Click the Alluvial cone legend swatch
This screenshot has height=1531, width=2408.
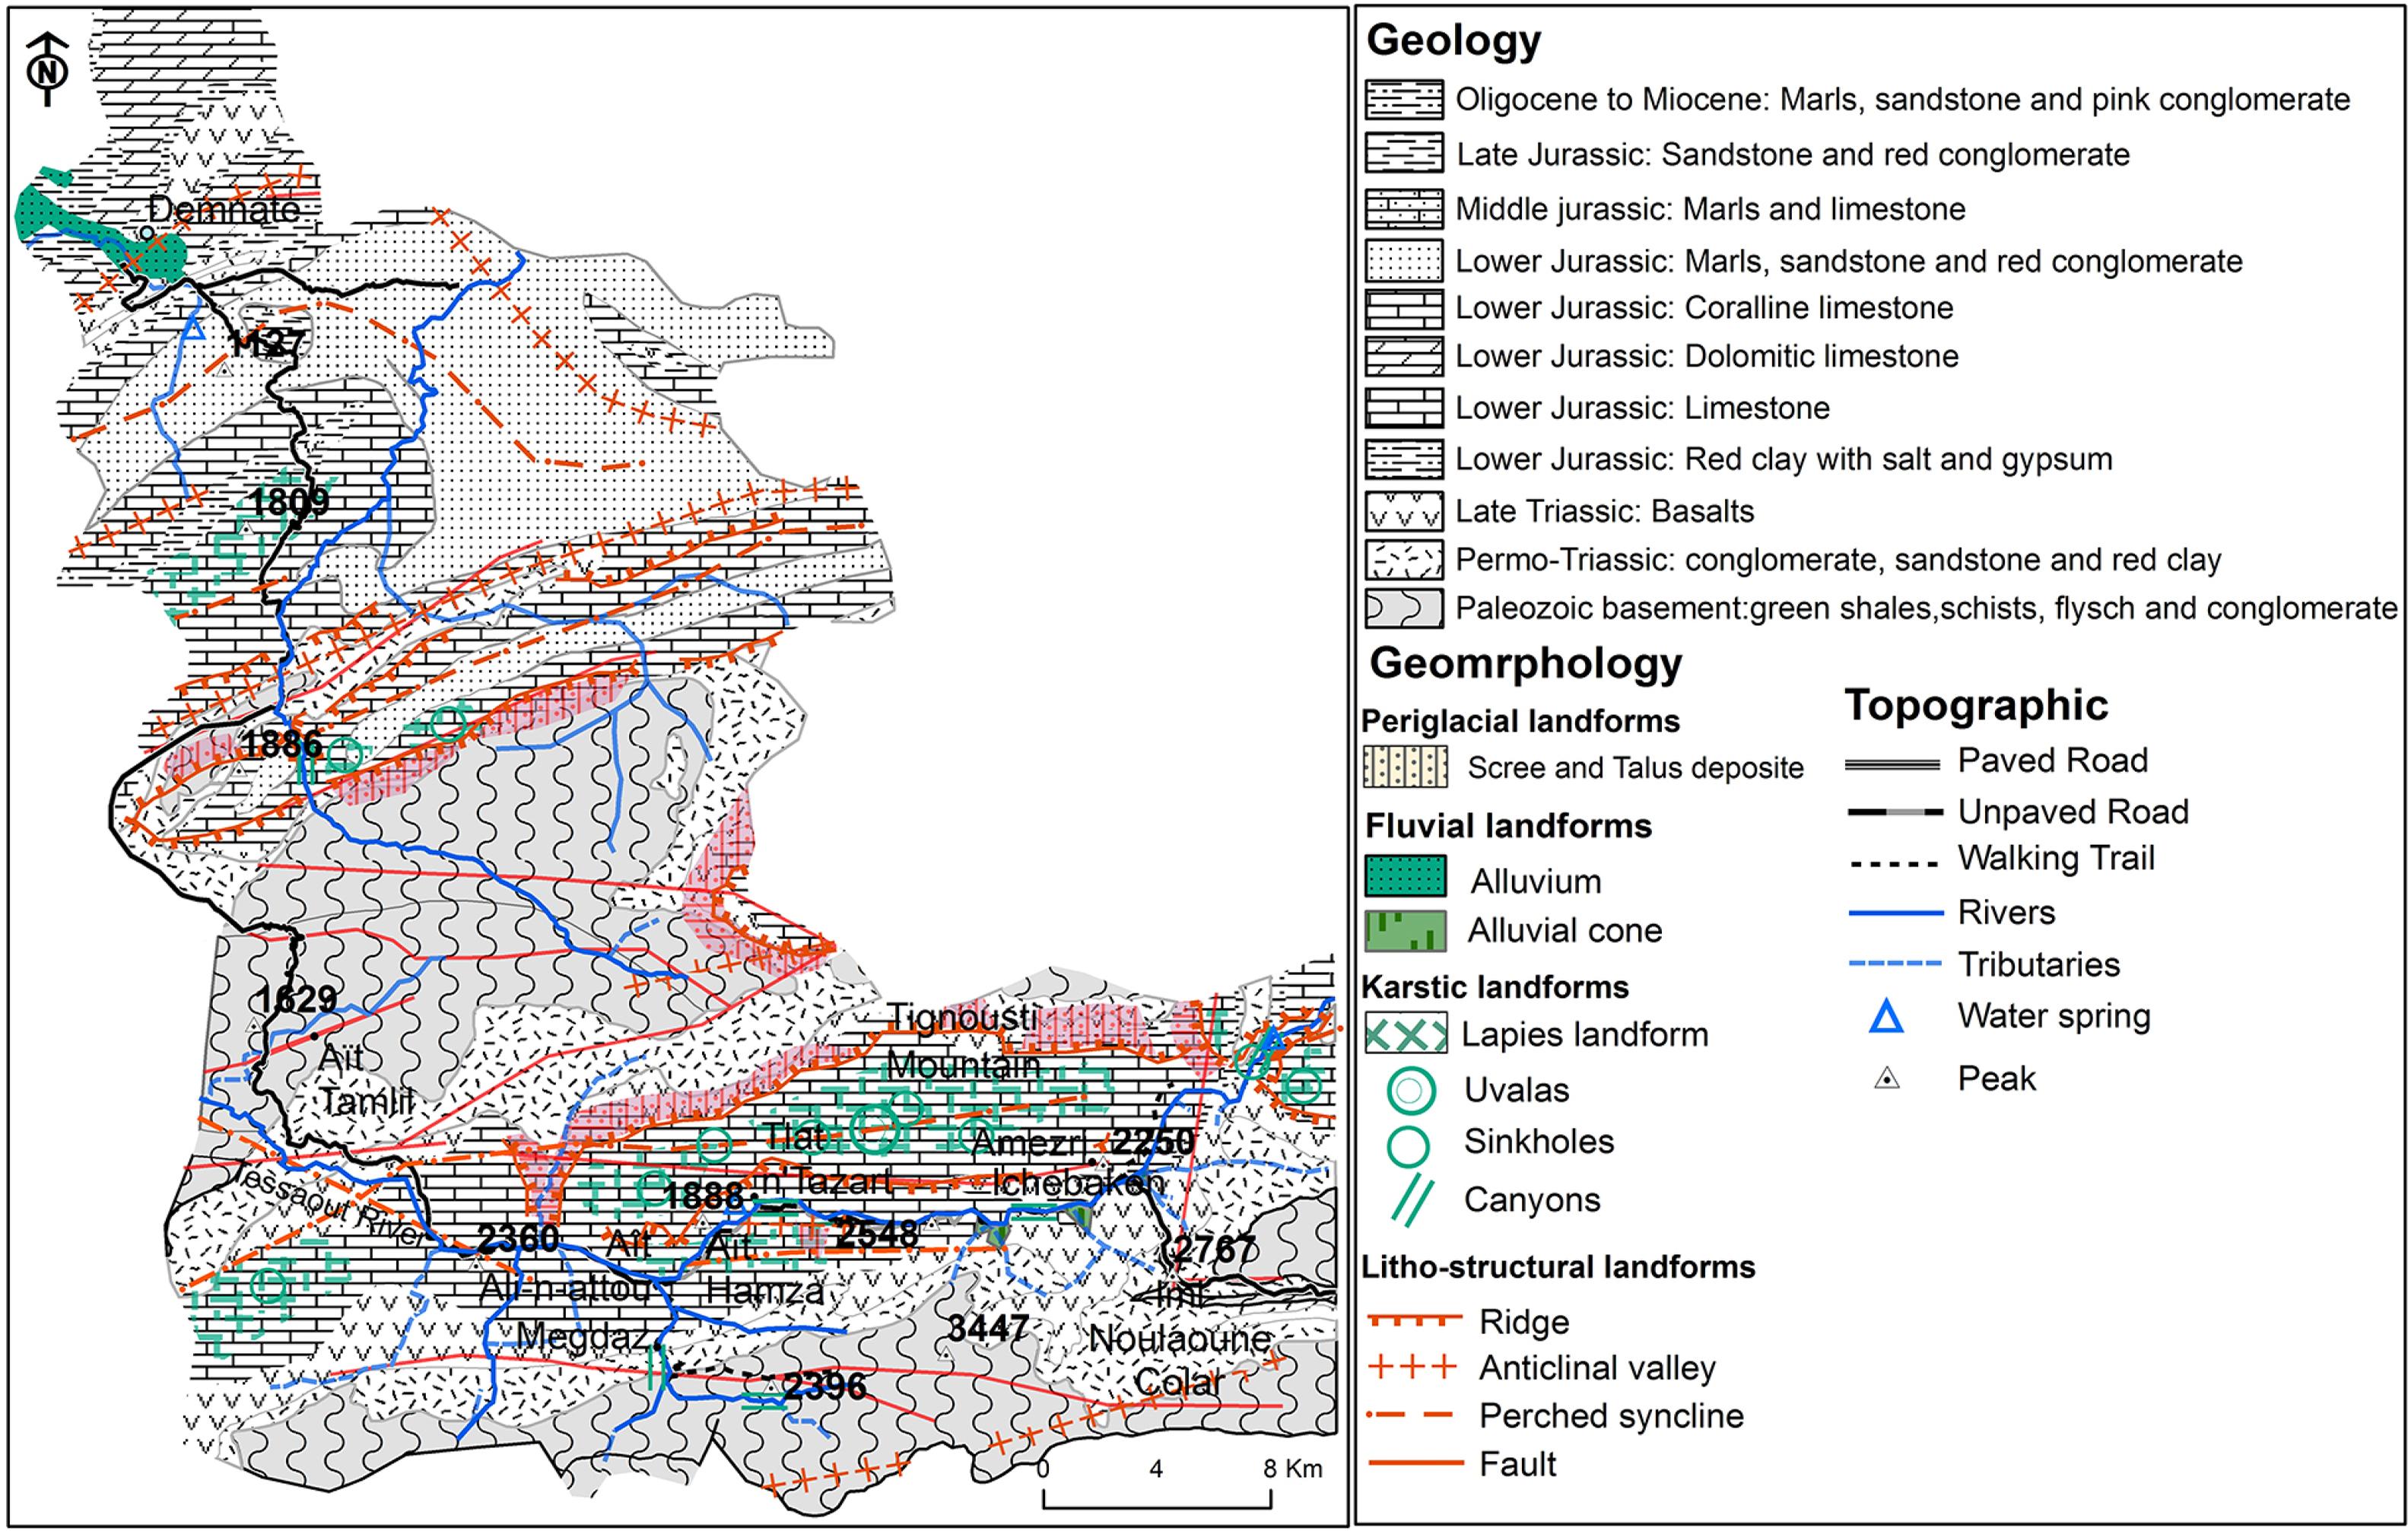pyautogui.click(x=1405, y=930)
